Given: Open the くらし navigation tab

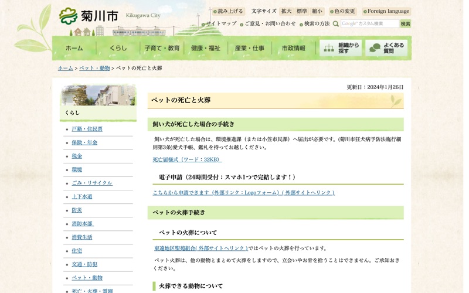Looking at the screenshot, I should (118, 48).
